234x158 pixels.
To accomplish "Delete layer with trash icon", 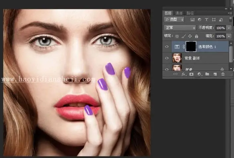I will pyautogui.click(x=223, y=74).
